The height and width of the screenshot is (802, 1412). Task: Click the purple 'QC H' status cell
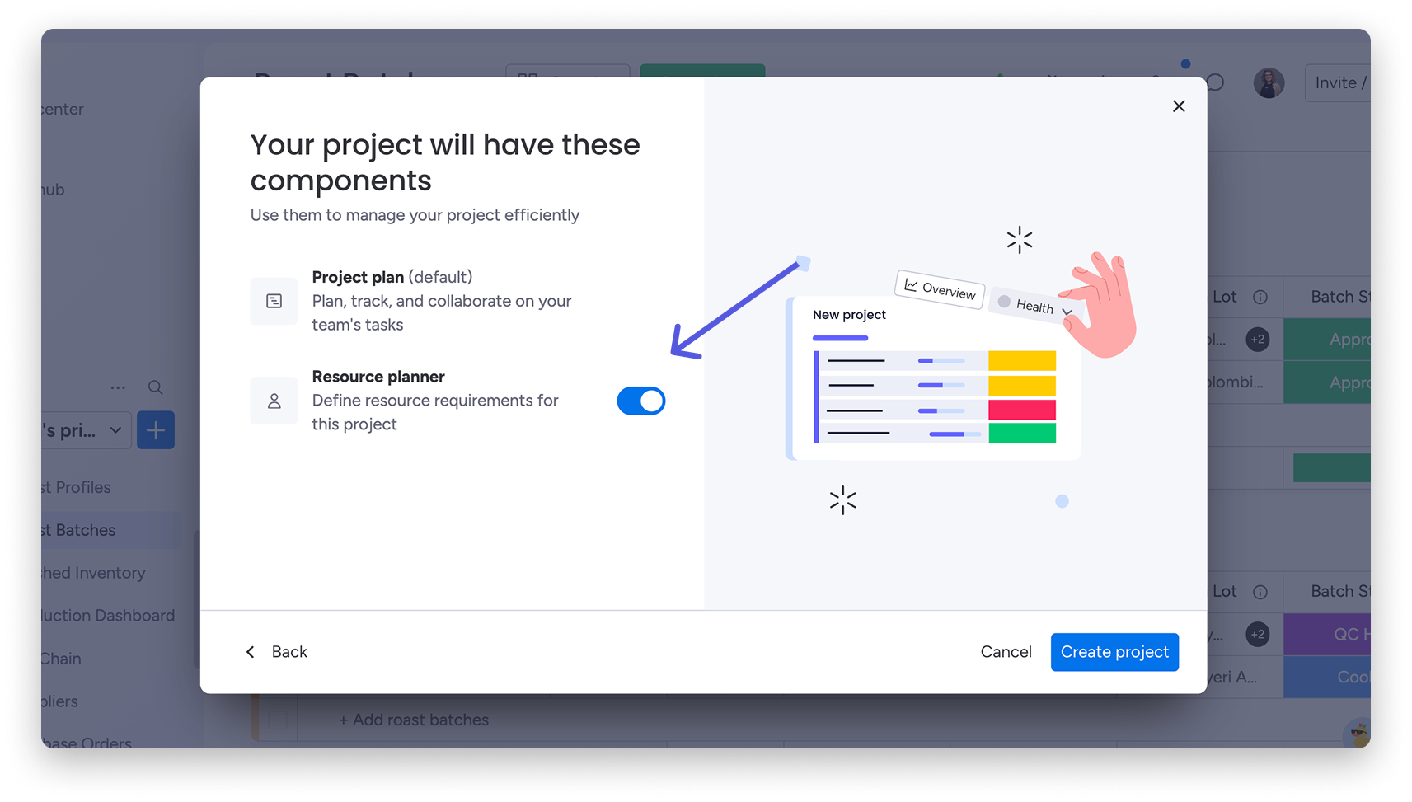click(1327, 635)
